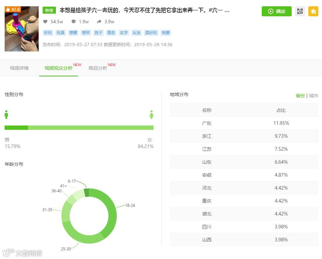
Task: Select the 湖北 row name
Action: [x=206, y=214]
